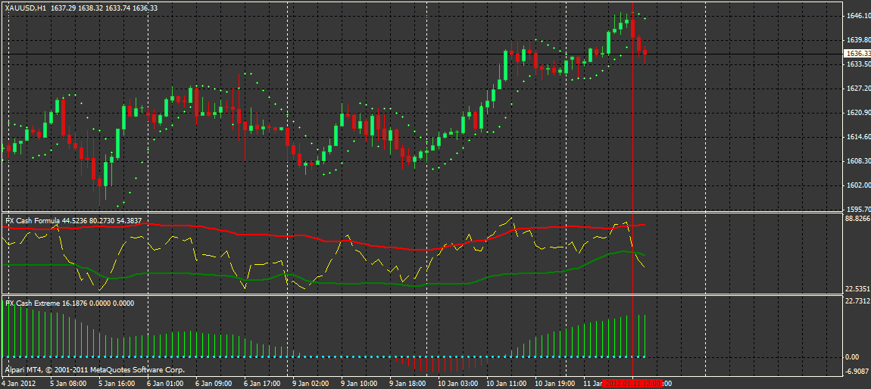Select the 1627.20 price axis label
The height and width of the screenshot is (389, 871).
point(857,89)
